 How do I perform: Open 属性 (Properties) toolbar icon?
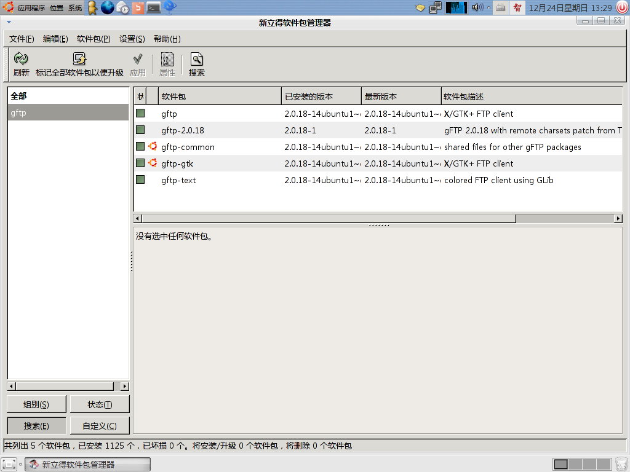click(x=167, y=59)
